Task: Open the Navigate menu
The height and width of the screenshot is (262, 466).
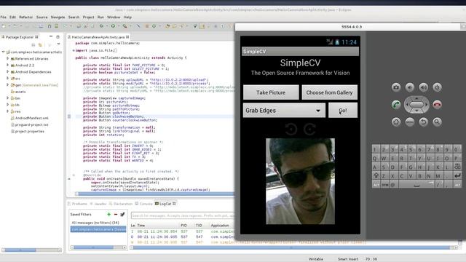Action: click(58, 17)
